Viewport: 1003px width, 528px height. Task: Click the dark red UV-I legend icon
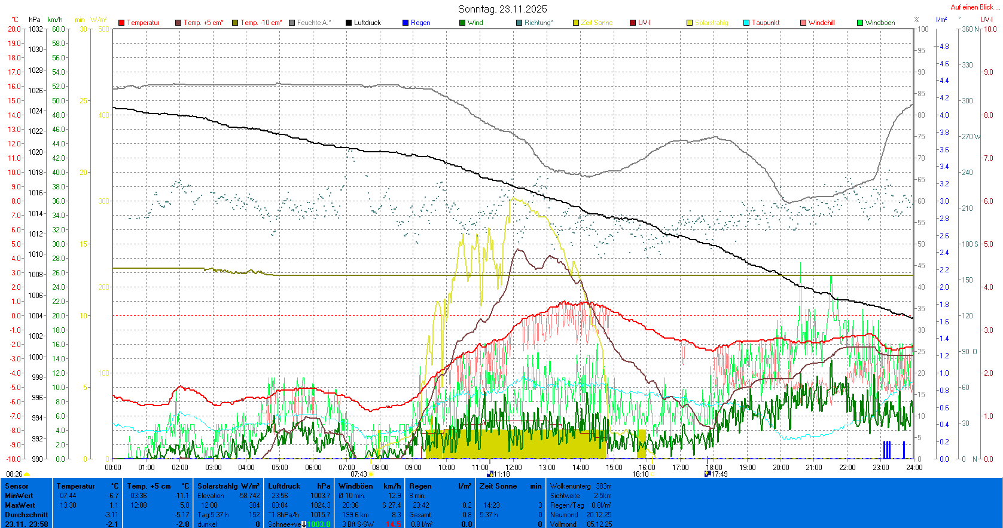[x=633, y=23]
